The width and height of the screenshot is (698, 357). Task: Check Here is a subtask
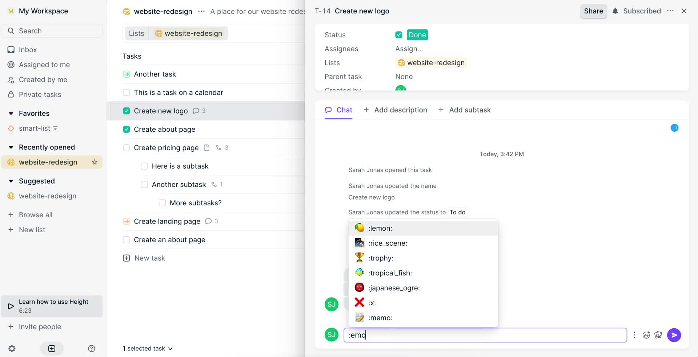144,166
